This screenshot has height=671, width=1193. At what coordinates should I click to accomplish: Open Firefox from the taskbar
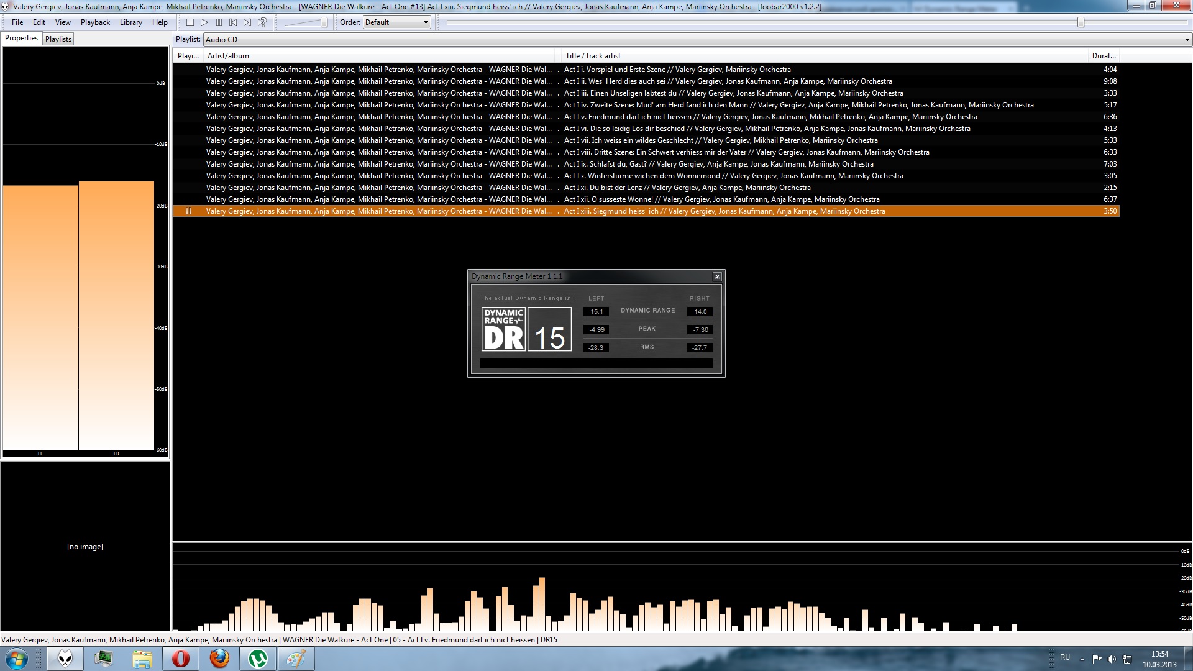pyautogui.click(x=219, y=659)
